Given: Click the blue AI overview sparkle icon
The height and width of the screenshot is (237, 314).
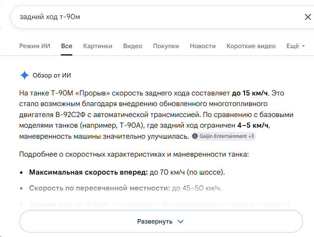Looking at the screenshot, I should coord(24,75).
